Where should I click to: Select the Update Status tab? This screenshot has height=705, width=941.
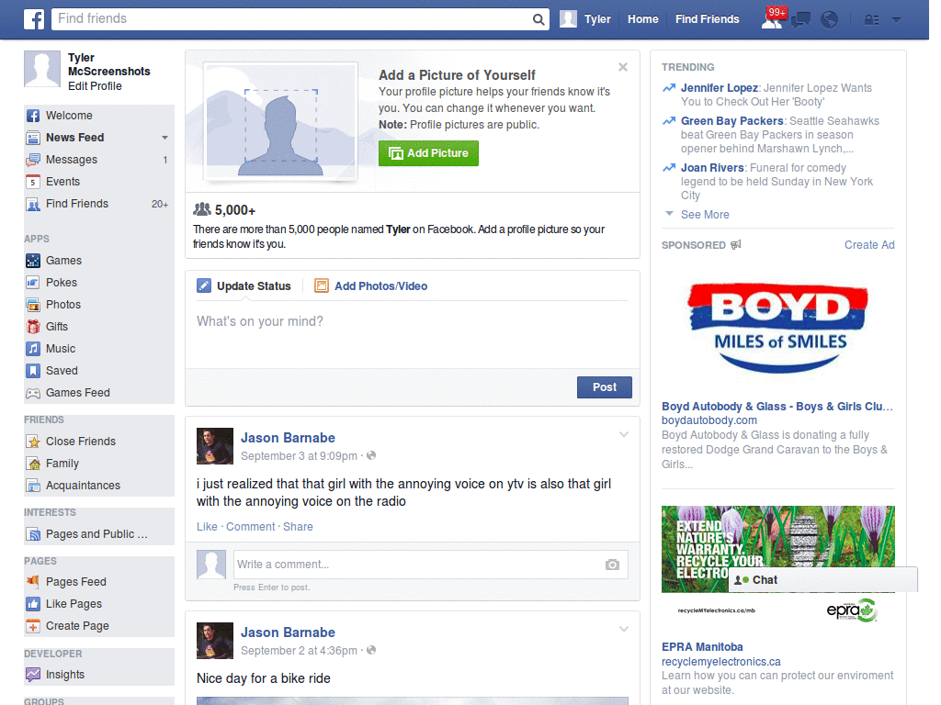pyautogui.click(x=244, y=286)
